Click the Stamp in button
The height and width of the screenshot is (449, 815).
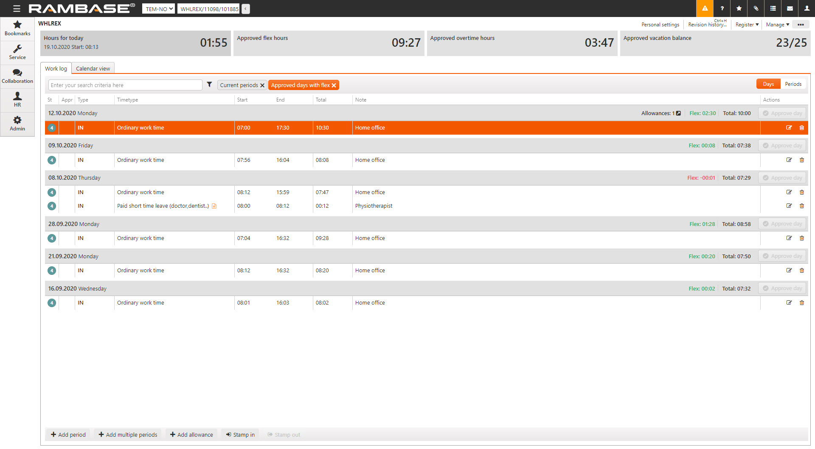click(x=240, y=435)
